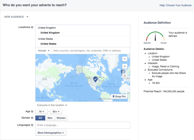Select bold United States location entry
The image size is (194, 140).
pyautogui.click(x=48, y=44)
